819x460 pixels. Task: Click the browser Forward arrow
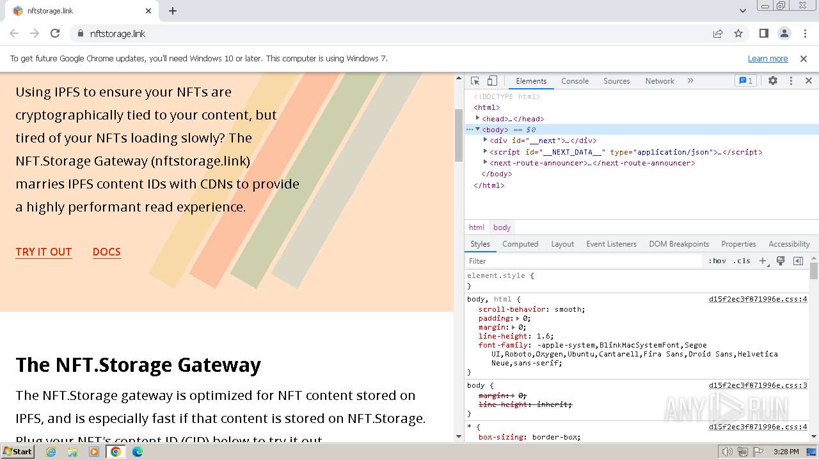pyautogui.click(x=35, y=33)
